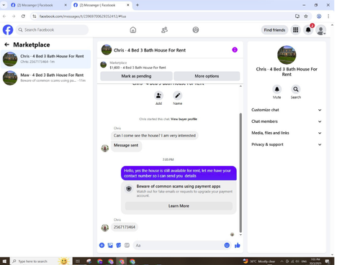Screen dimensions: 360x265
Task: Open Chris 4 Bed 3 Bath conversation
Action: pyautogui.click(x=45, y=59)
